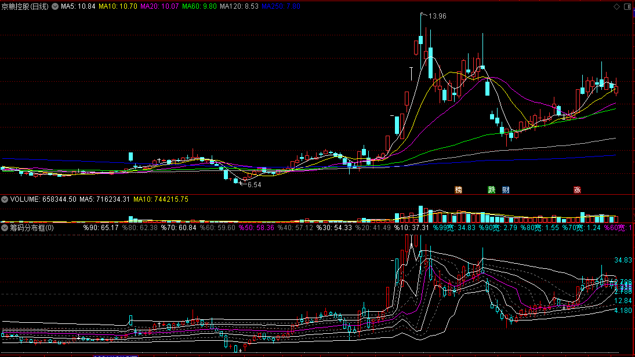The height and width of the screenshot is (357, 635).
Task: Click the 6.54 low price annotation
Action: coord(255,184)
